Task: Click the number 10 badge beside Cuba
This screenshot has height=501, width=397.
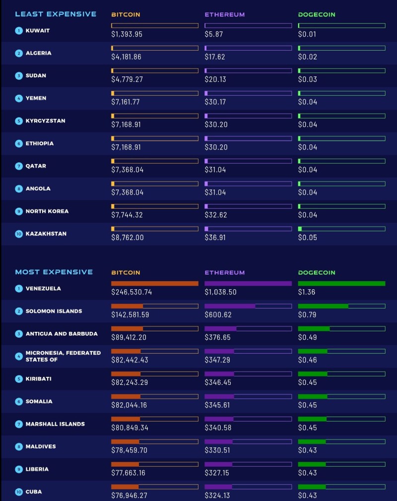Action: tap(19, 492)
